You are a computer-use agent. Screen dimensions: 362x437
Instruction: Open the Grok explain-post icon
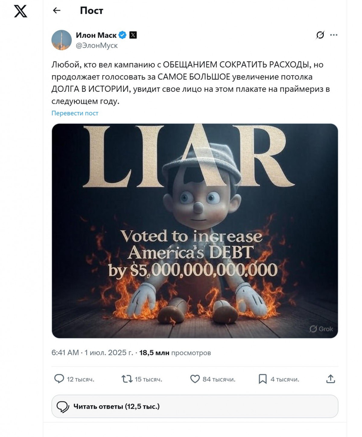pos(320,35)
